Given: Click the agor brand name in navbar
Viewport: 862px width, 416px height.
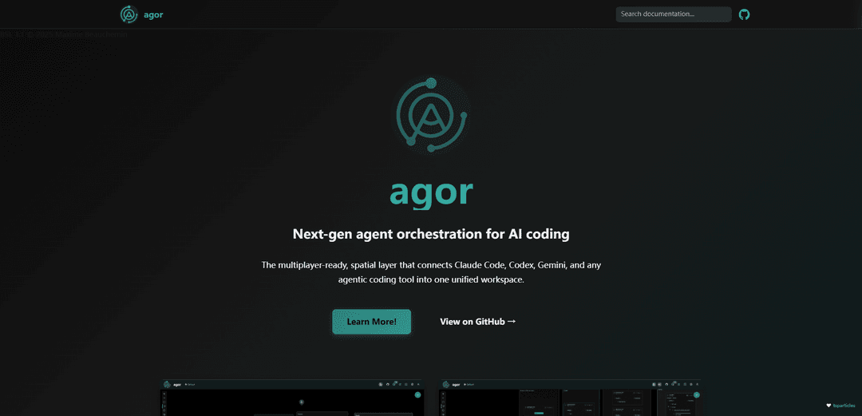Looking at the screenshot, I should (153, 15).
